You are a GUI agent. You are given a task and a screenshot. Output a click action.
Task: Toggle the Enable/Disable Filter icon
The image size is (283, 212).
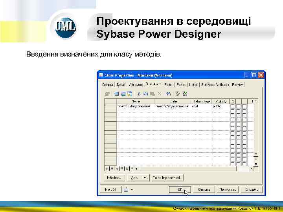(184, 93)
